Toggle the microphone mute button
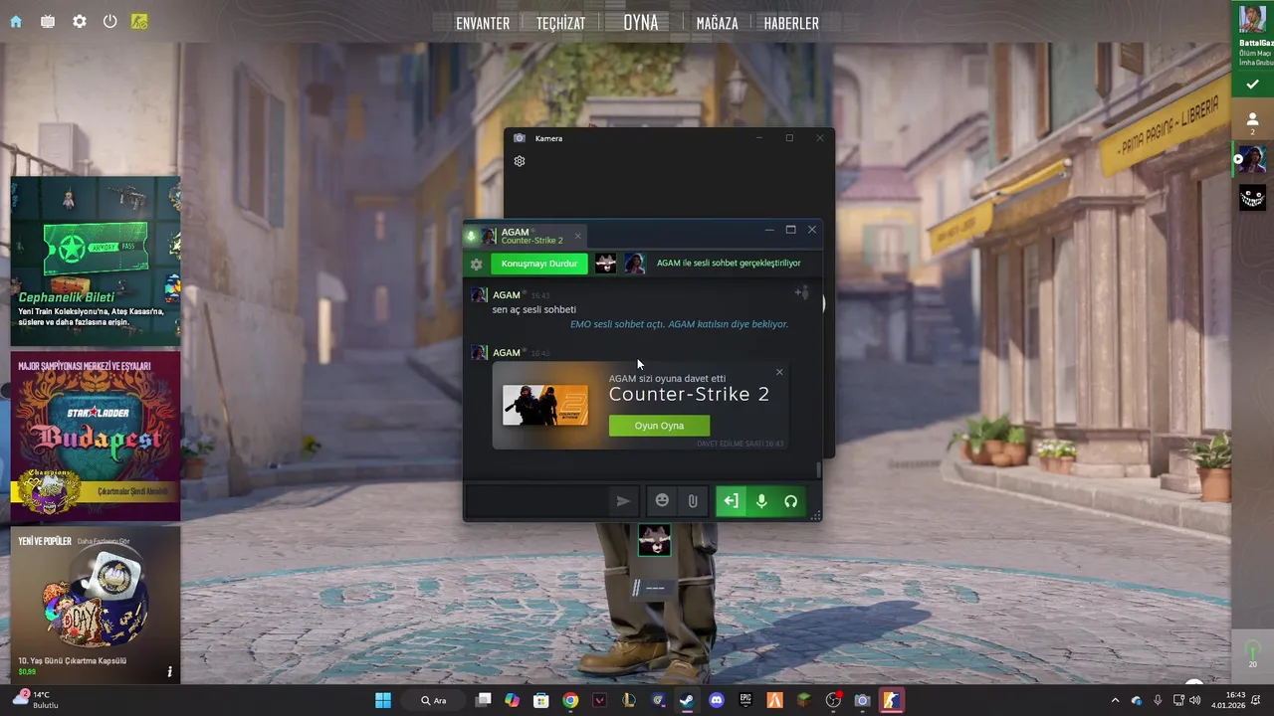The width and height of the screenshot is (1274, 716). pos(761,501)
